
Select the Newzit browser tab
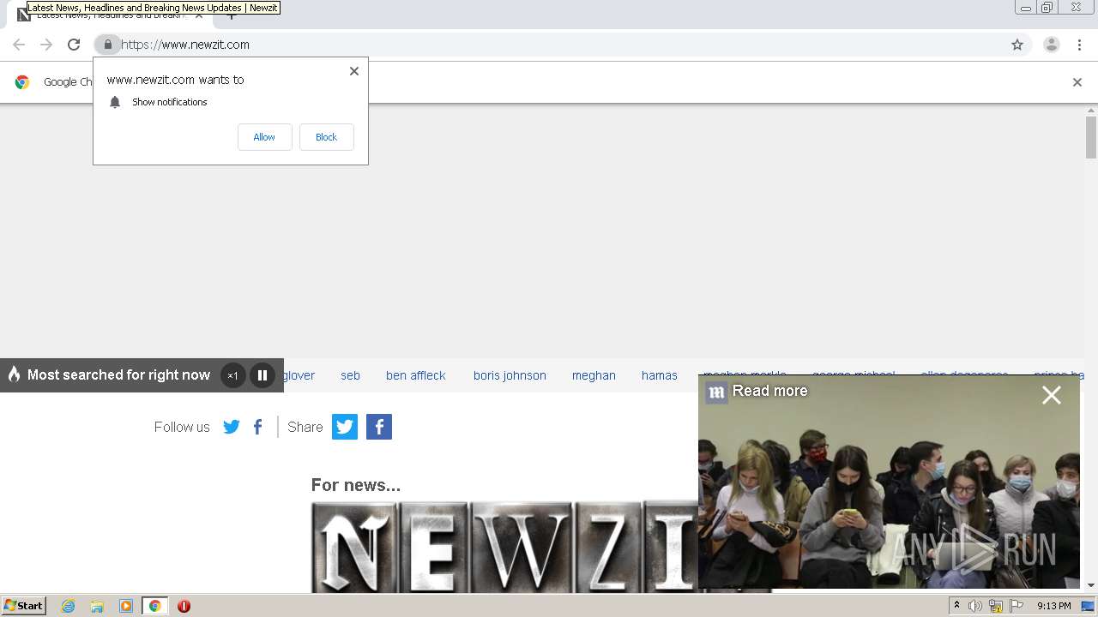[112, 15]
